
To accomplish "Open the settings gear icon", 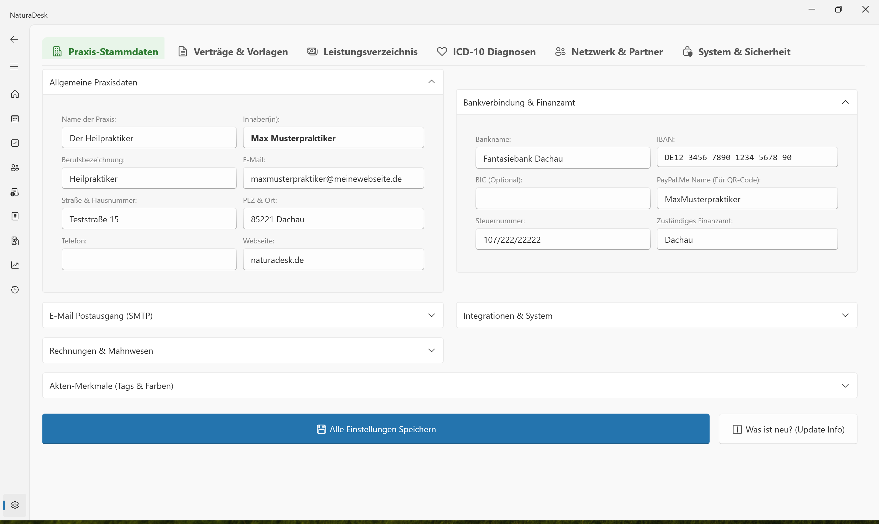I will point(15,505).
